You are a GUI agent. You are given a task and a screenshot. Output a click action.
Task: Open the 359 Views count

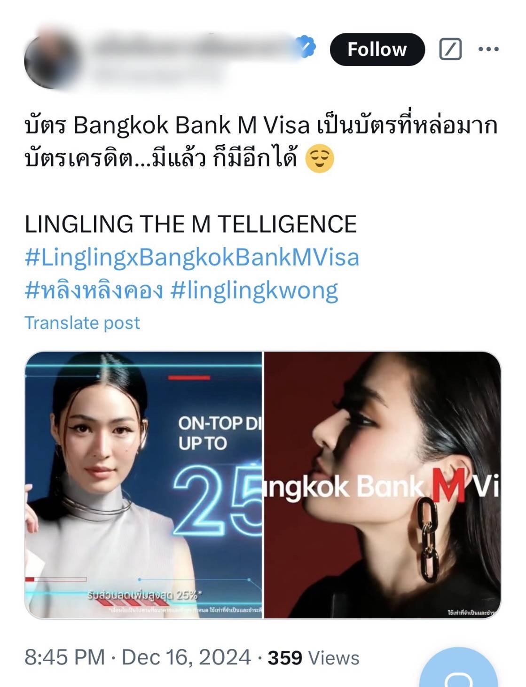[314, 657]
